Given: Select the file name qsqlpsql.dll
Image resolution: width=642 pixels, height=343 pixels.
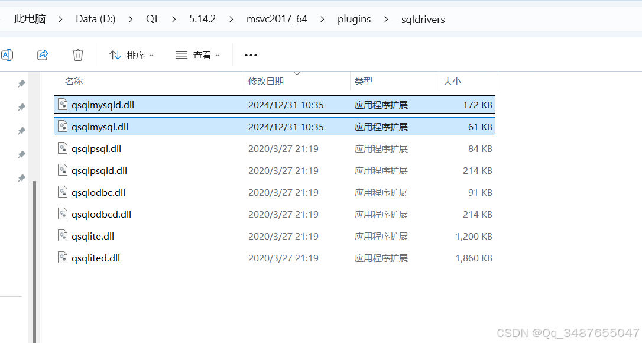Looking at the screenshot, I should [x=96, y=149].
